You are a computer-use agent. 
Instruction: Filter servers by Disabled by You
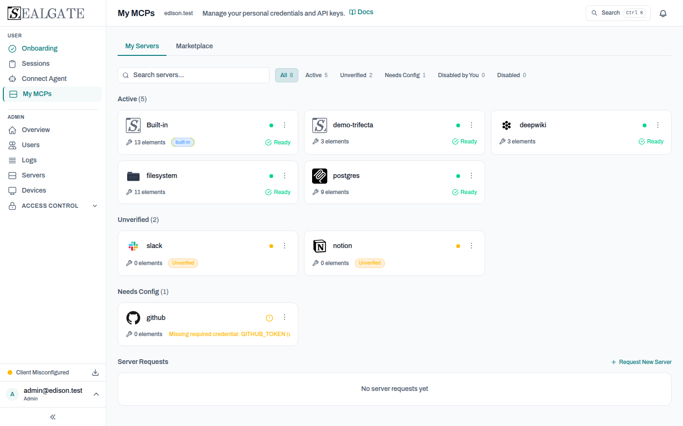coord(461,75)
